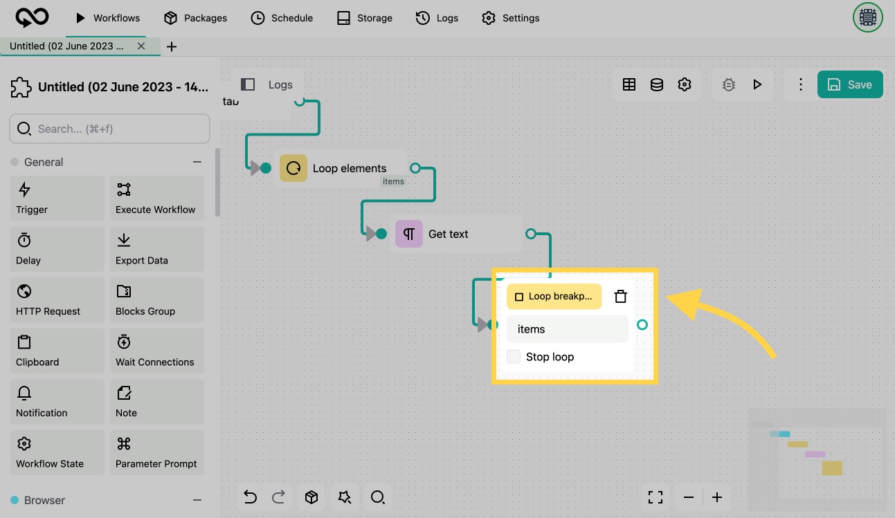Open the Packages menu

click(x=195, y=18)
